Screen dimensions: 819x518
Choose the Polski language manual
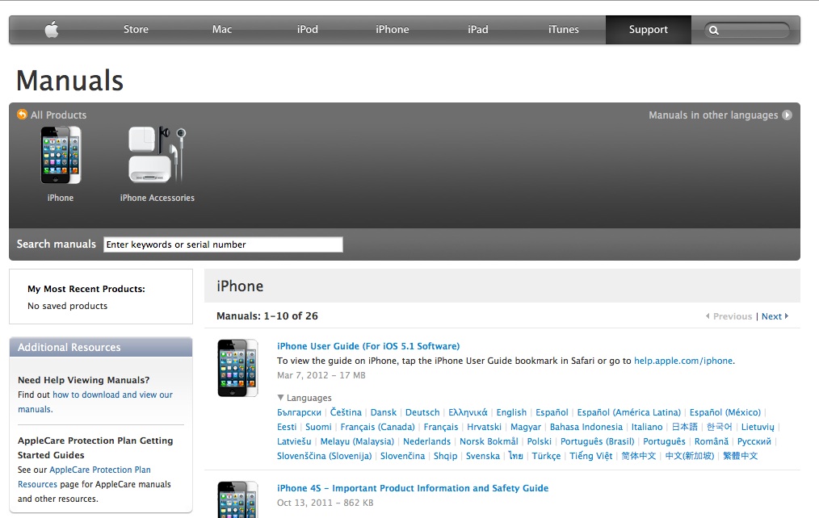[x=540, y=442]
